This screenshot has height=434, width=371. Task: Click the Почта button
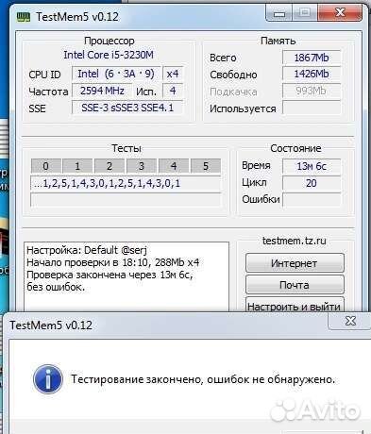[x=295, y=285]
